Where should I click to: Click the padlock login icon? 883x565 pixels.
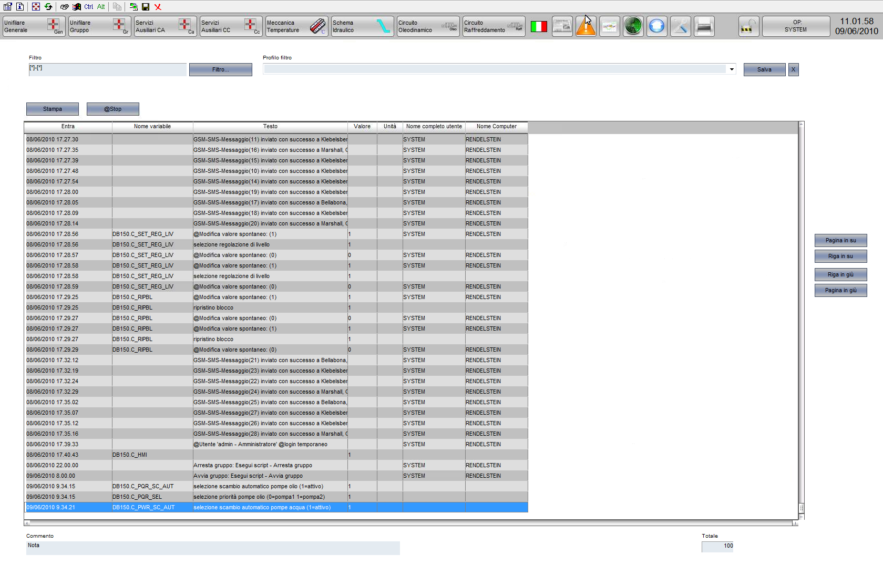[749, 26]
